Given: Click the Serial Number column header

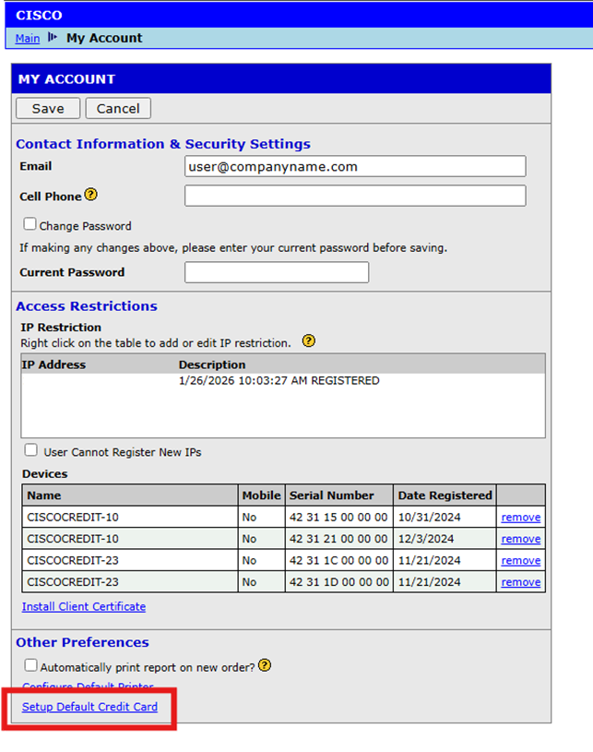Looking at the screenshot, I should pos(339,495).
